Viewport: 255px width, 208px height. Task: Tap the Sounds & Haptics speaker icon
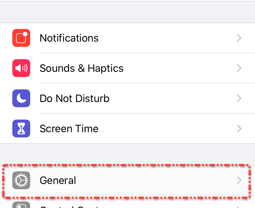(x=21, y=68)
